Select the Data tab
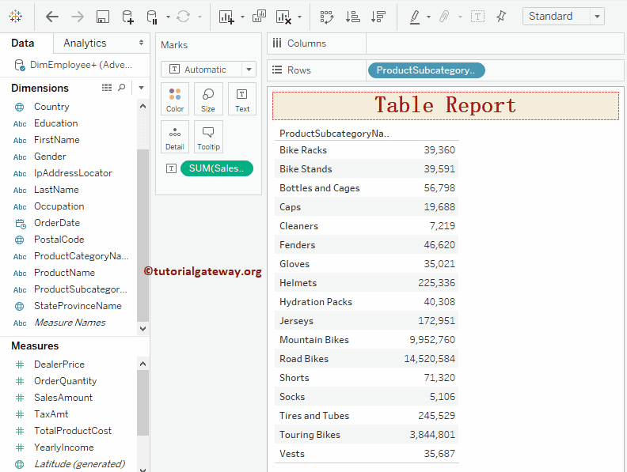The height and width of the screenshot is (472, 627). point(23,43)
